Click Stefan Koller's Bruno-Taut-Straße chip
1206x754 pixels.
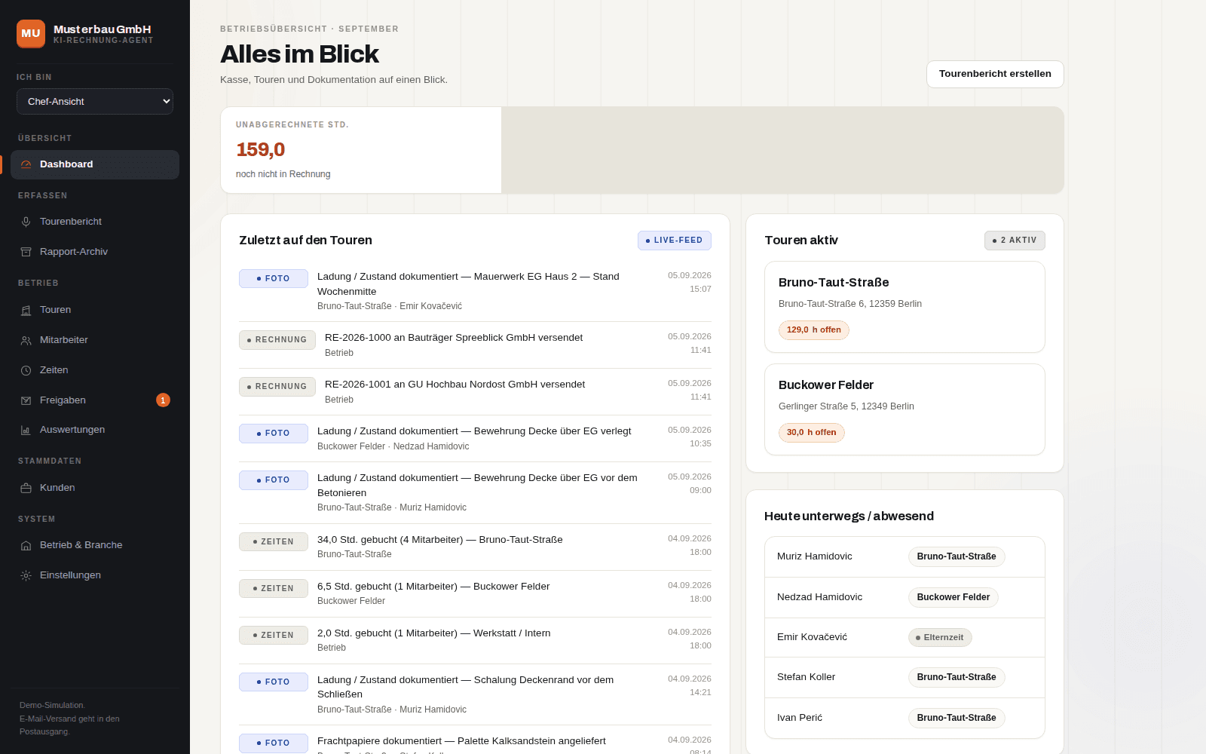click(957, 677)
